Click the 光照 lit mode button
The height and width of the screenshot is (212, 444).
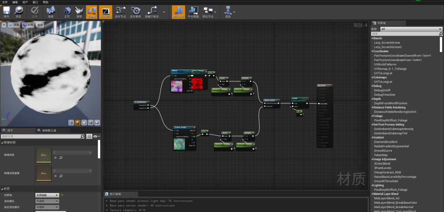tap(28, 25)
